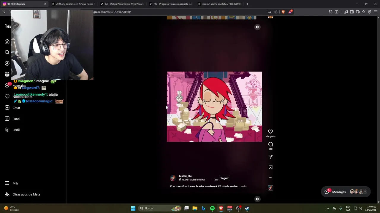
Task: Open Windows Start menu
Action: (x=133, y=208)
